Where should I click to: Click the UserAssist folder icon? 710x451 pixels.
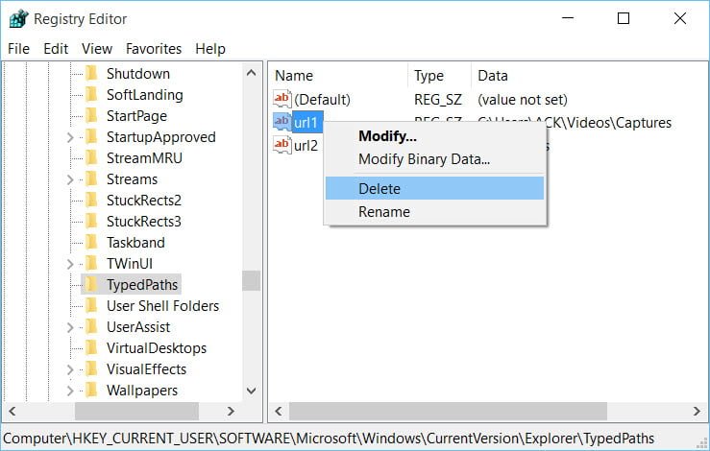tap(91, 326)
